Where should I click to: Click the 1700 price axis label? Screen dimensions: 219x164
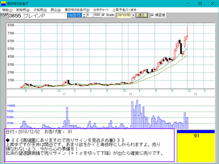pos(11,80)
